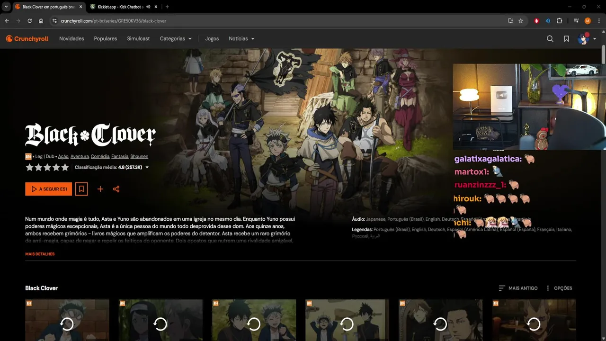Click the address bar URL field
Viewport: 606px width, 341px height.
tap(279, 21)
